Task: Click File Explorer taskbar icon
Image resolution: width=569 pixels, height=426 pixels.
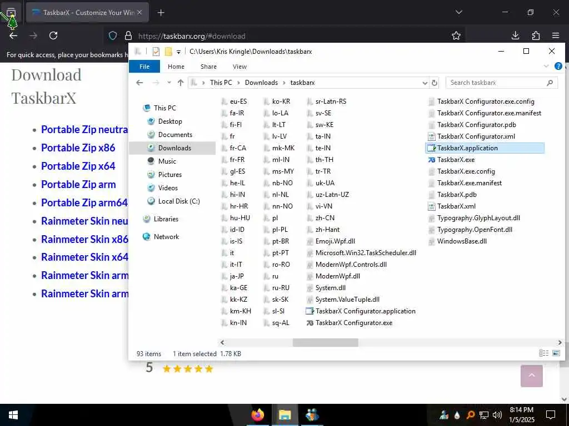Action: 285,415
